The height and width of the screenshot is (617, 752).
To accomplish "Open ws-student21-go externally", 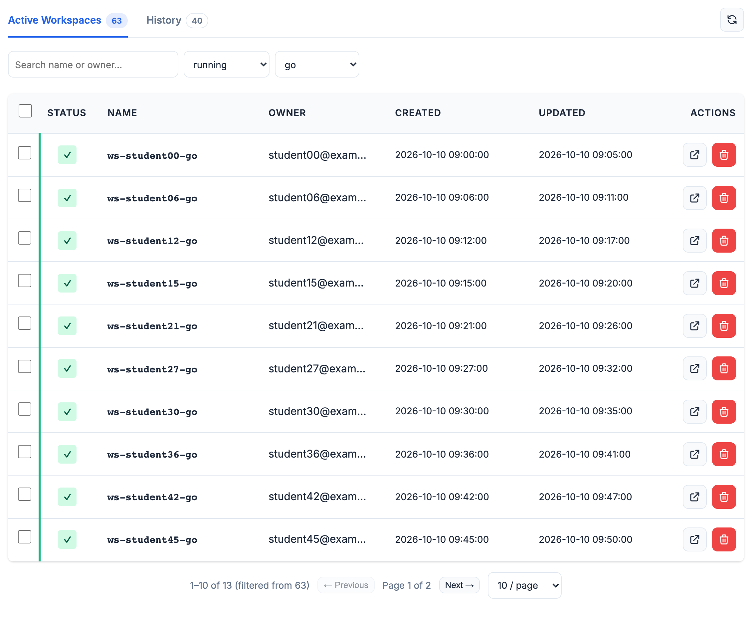I will (694, 326).
